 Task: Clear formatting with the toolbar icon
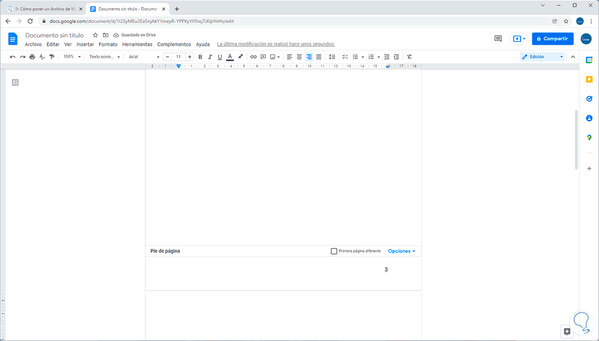[x=409, y=57]
